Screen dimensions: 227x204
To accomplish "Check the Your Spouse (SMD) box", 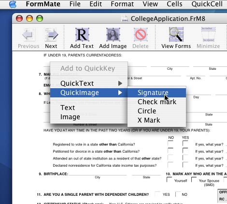I will click(194, 180).
